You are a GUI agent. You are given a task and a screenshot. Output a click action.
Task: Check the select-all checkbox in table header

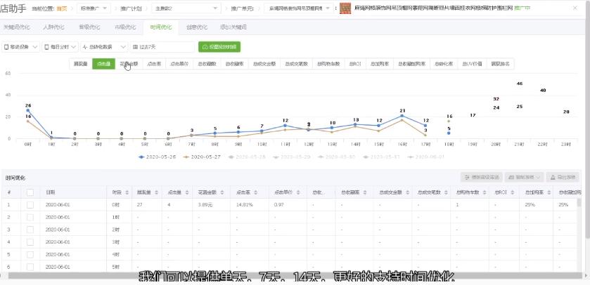pos(30,192)
